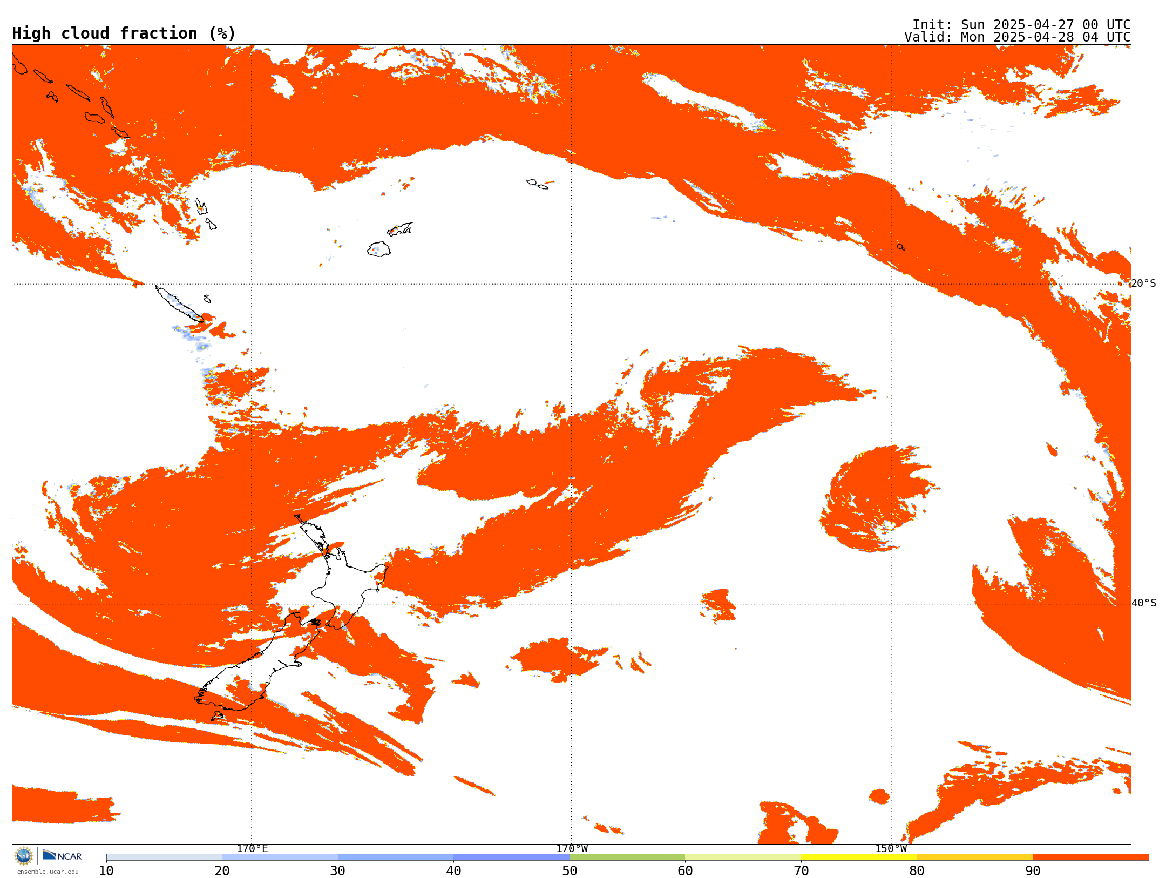Click the colorbar tick label 80
Viewport: 1166px width, 878px height.
[x=917, y=870]
